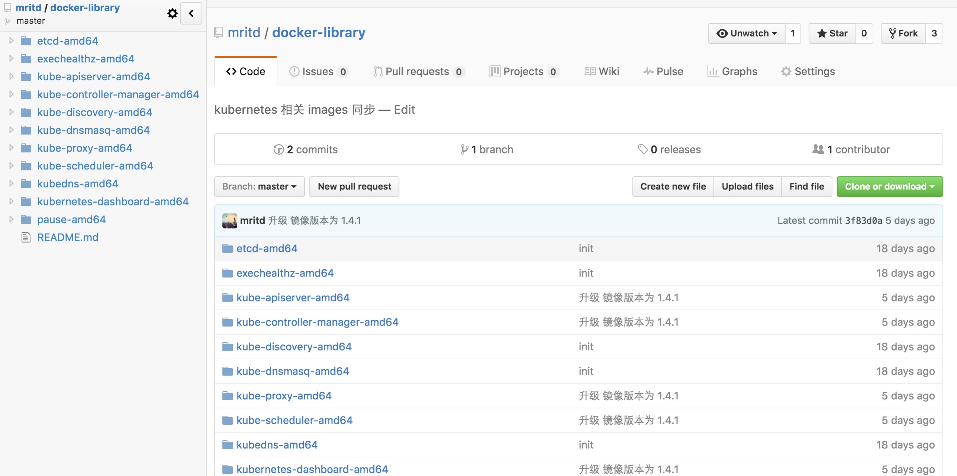Open the Pulse tab
The height and width of the screenshot is (476, 957).
663,71
